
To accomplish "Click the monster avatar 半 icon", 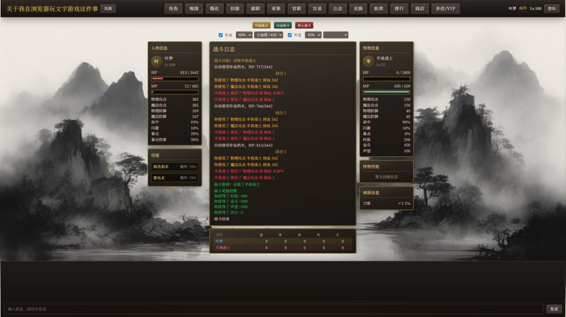I will [x=368, y=61].
